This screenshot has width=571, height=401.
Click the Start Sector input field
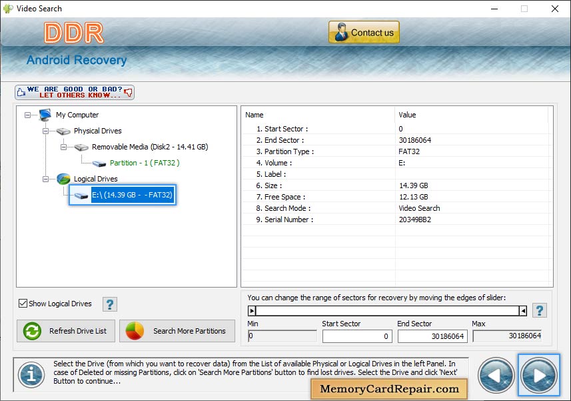357,336
